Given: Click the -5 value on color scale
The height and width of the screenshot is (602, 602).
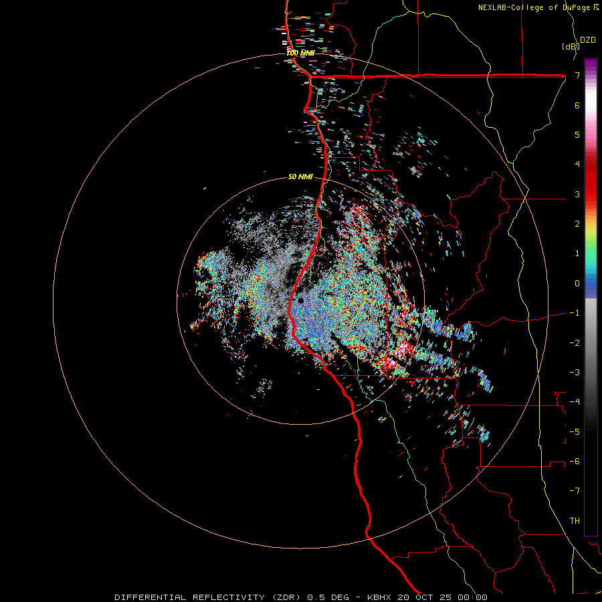Looking at the screenshot, I should (x=575, y=431).
